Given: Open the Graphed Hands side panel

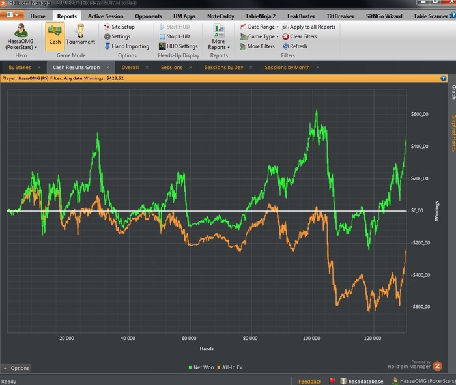Looking at the screenshot, I should point(453,133).
